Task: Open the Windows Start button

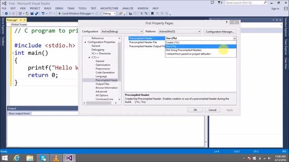Action: pos(5,158)
